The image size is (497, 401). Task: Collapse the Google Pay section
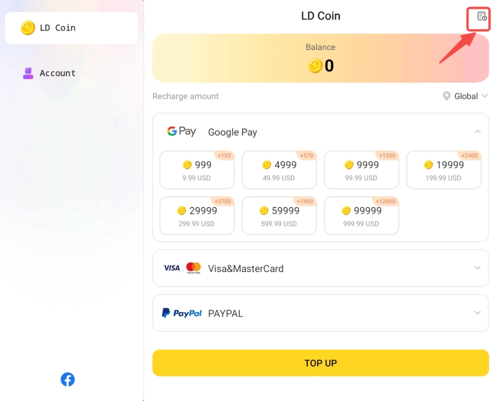pos(478,132)
